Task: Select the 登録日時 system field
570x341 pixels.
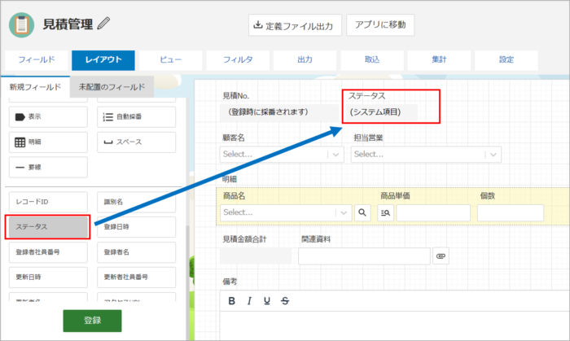Action: [136, 227]
